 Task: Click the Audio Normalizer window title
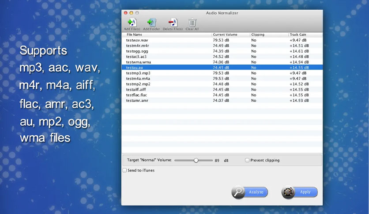click(x=222, y=13)
